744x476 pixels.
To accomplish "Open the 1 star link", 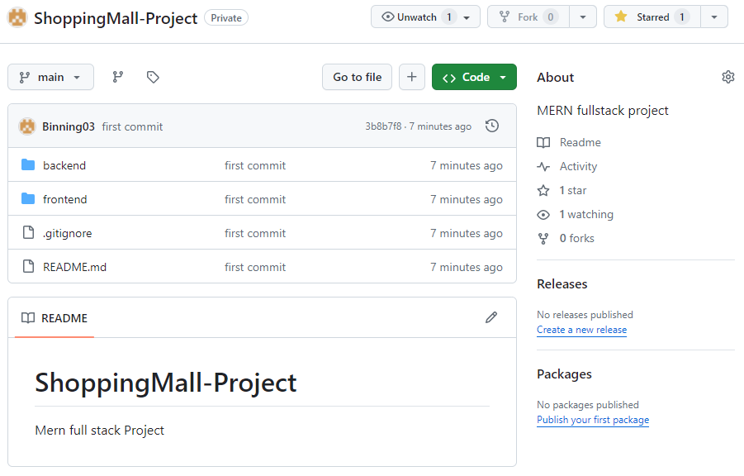I will point(573,191).
